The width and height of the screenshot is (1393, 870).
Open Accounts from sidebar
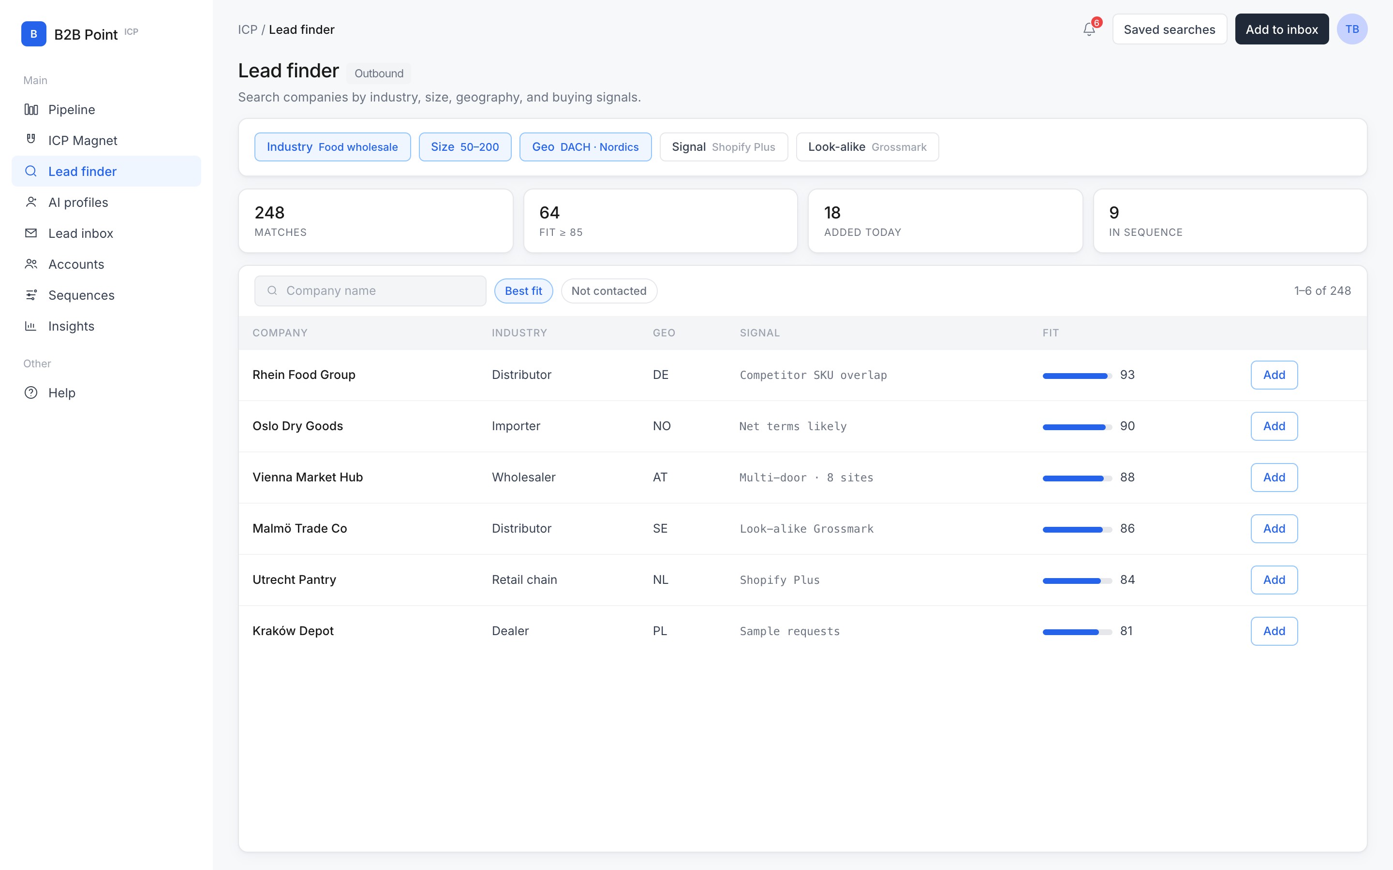point(106,264)
